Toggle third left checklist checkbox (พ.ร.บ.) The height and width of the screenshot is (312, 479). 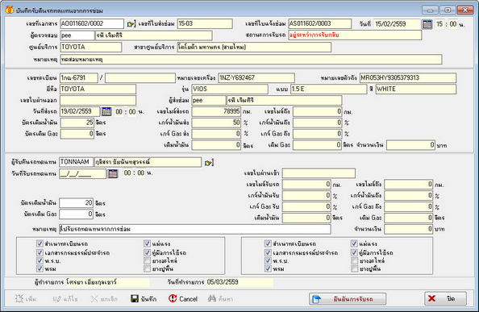coord(40,260)
